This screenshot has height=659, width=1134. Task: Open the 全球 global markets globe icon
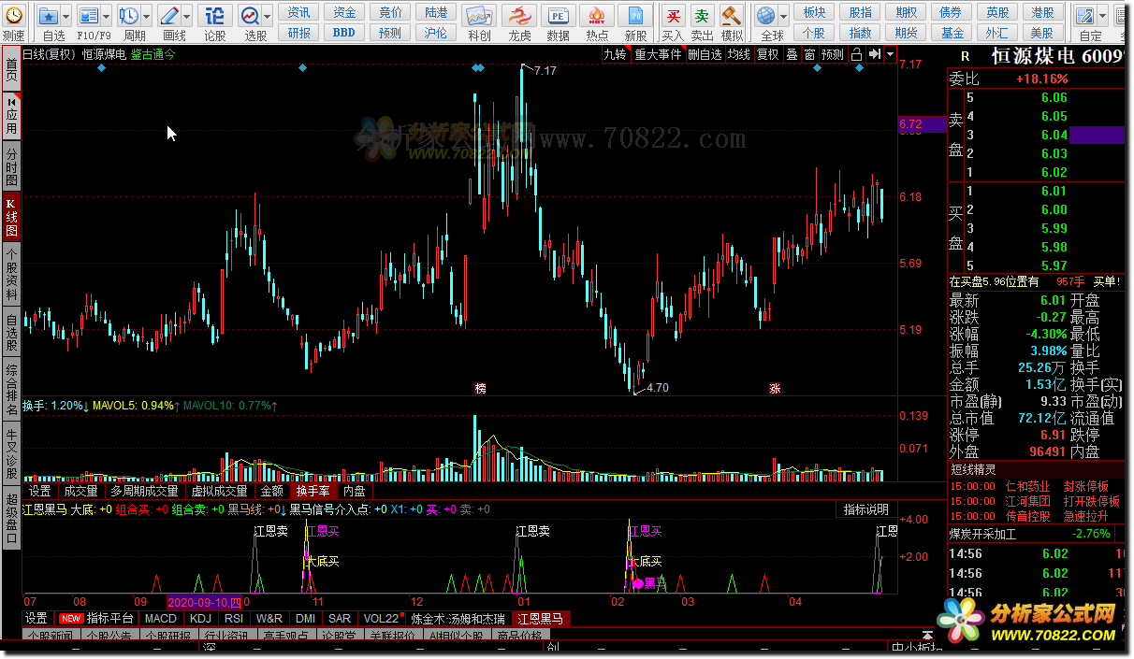point(766,16)
